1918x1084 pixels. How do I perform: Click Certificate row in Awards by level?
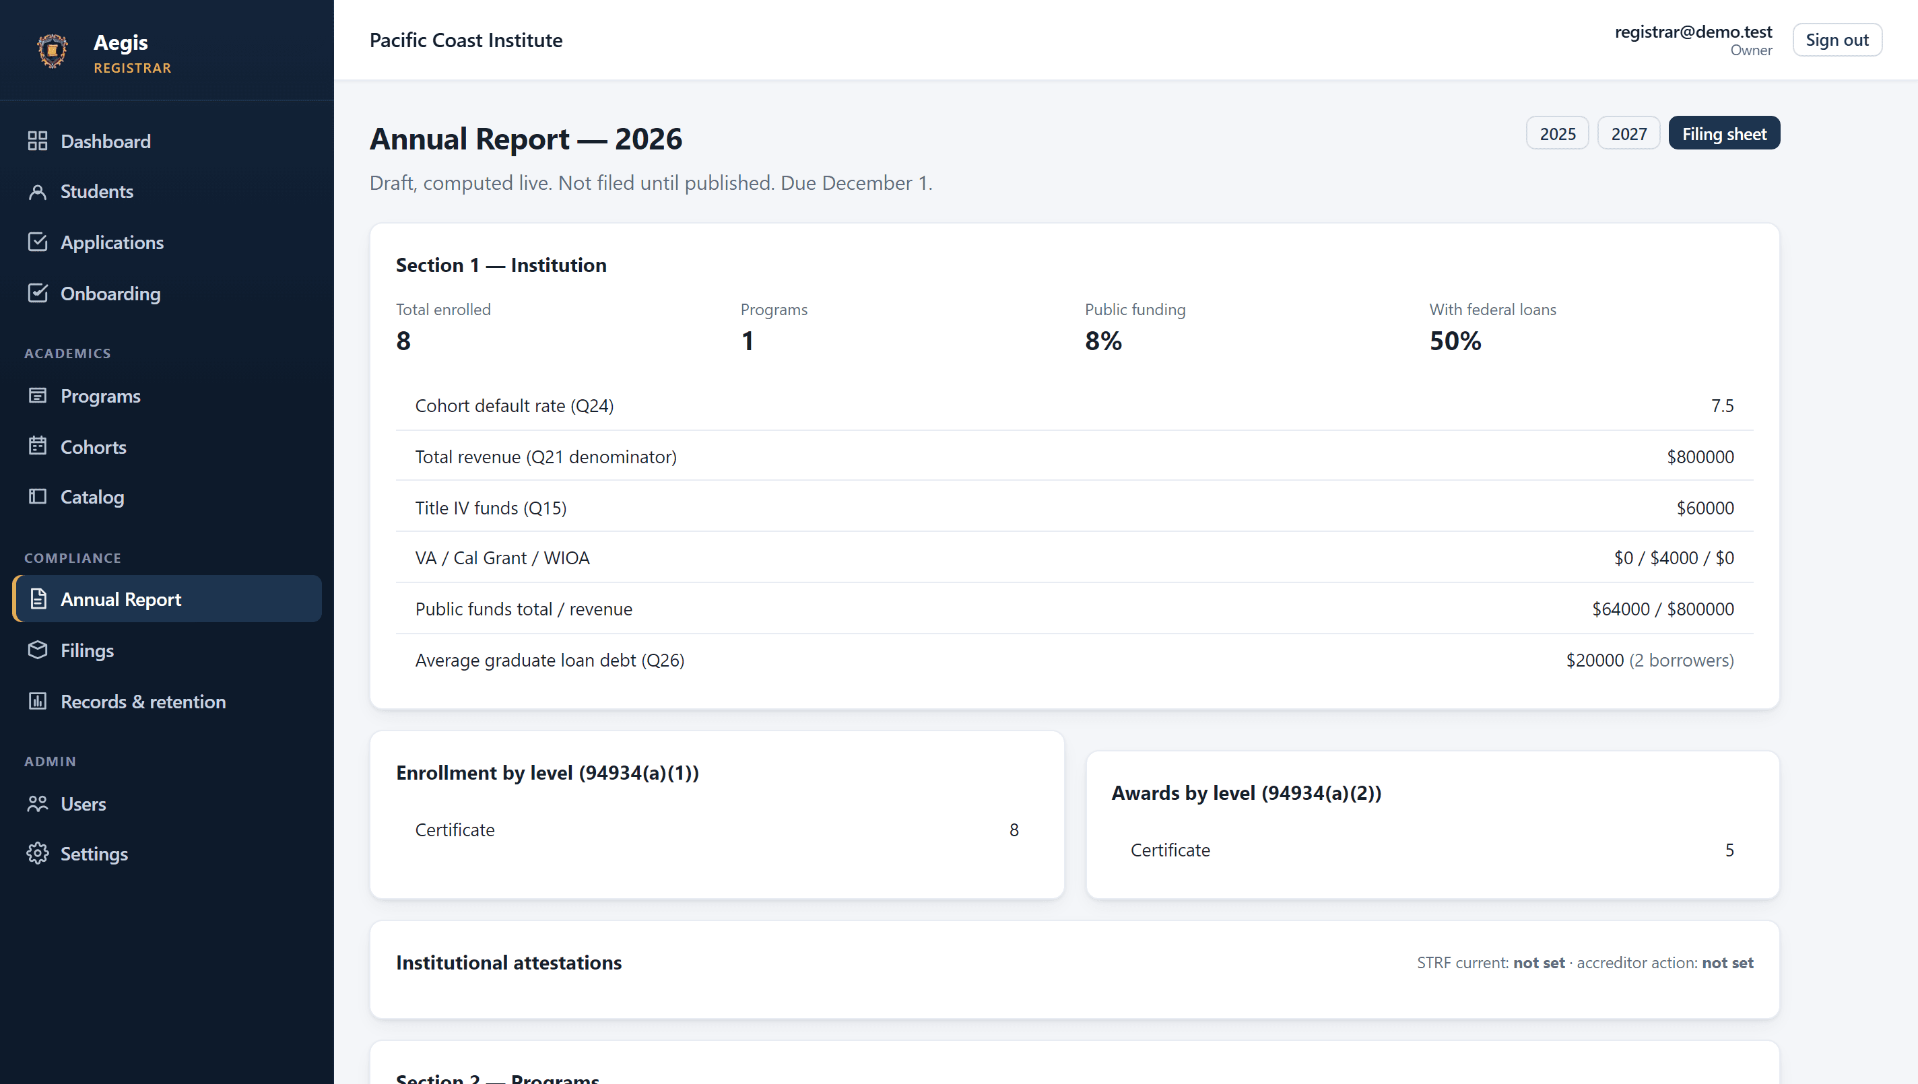pos(1432,850)
